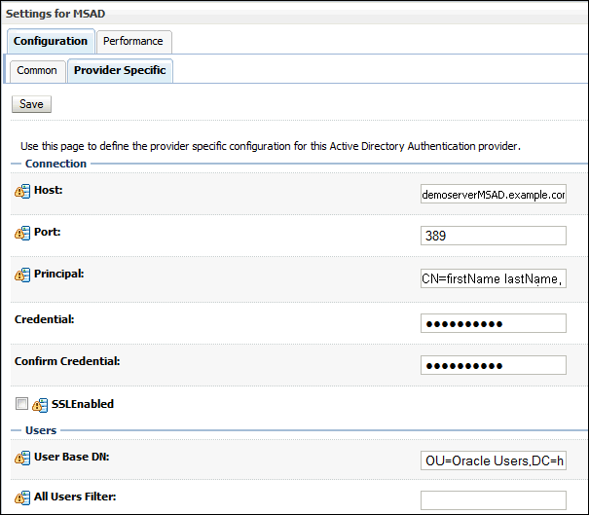Viewport: 589px width, 515px height.
Task: Click the empty All Users Filter field
Action: pos(494,500)
